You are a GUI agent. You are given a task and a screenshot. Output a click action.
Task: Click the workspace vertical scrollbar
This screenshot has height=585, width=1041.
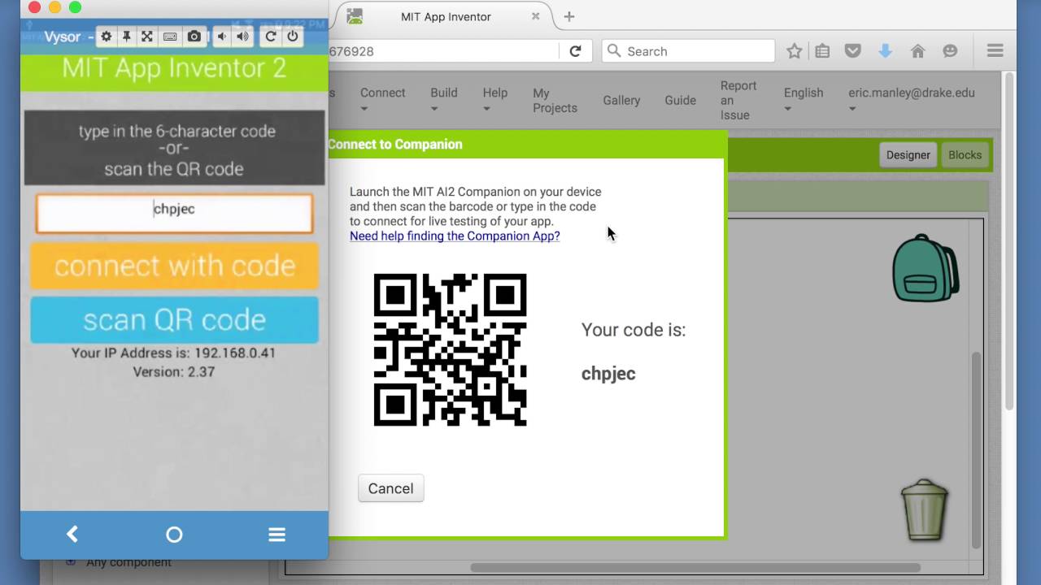coord(977,449)
